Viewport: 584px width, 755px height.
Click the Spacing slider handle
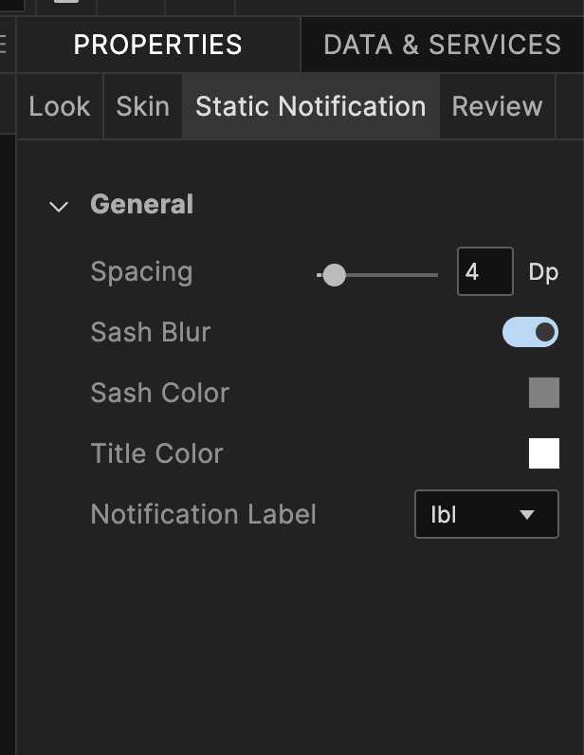(x=334, y=275)
